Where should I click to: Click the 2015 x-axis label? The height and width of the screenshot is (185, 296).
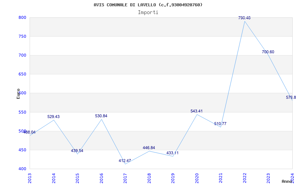coord(77,178)
